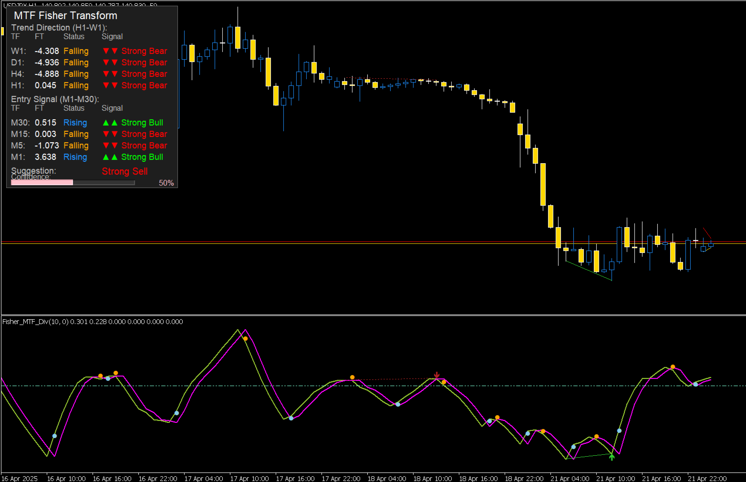Click the Strong Sell suggestion text

pyautogui.click(x=124, y=171)
